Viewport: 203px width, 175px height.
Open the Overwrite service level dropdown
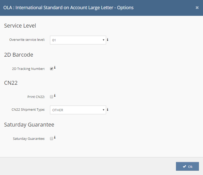(x=78, y=40)
